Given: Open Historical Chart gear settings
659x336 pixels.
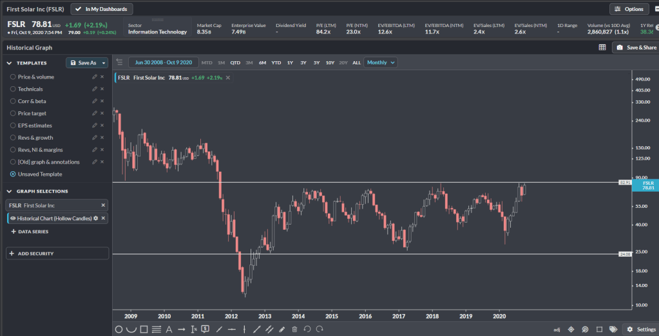Looking at the screenshot, I should click(96, 218).
